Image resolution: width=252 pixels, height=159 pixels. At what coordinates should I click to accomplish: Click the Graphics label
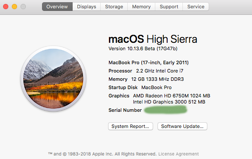(x=119, y=96)
